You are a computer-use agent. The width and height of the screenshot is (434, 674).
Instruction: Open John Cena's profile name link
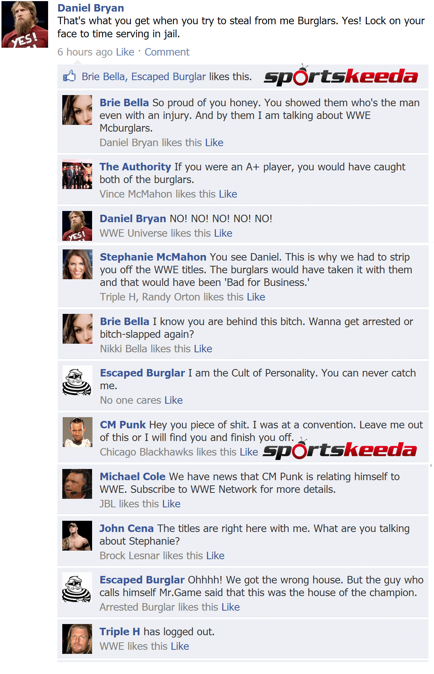pos(127,528)
